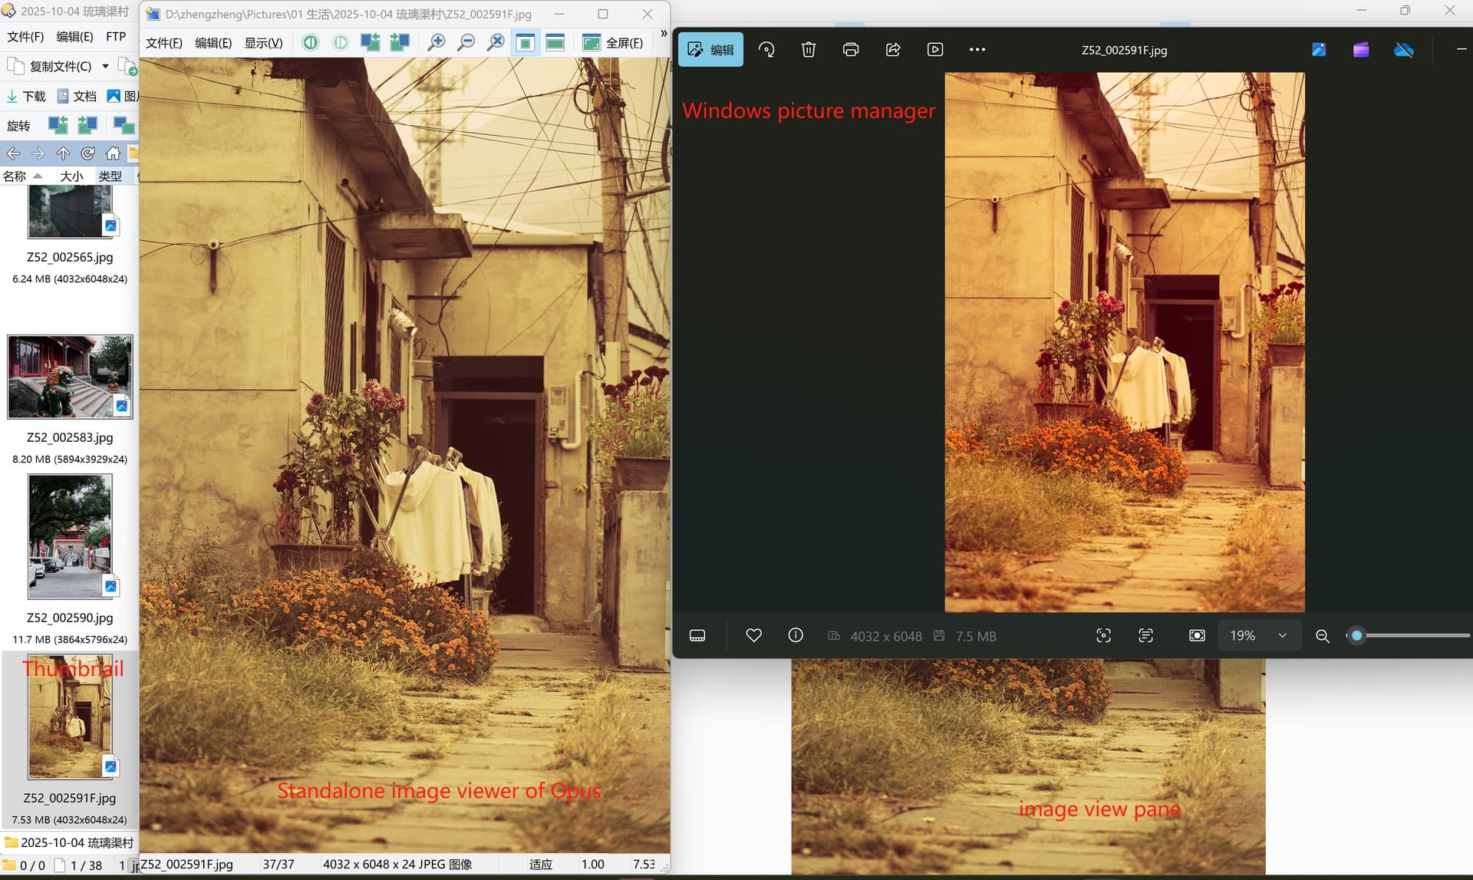Expand the viewer toolbar overflow chevron
The width and height of the screenshot is (1473, 880).
pos(664,34)
